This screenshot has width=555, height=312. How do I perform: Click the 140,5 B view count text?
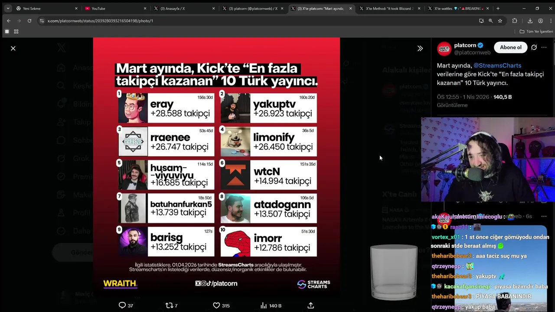(x=503, y=97)
